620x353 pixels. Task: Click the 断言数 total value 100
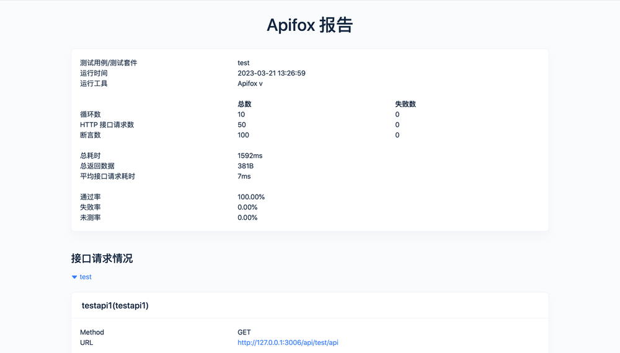coord(243,135)
